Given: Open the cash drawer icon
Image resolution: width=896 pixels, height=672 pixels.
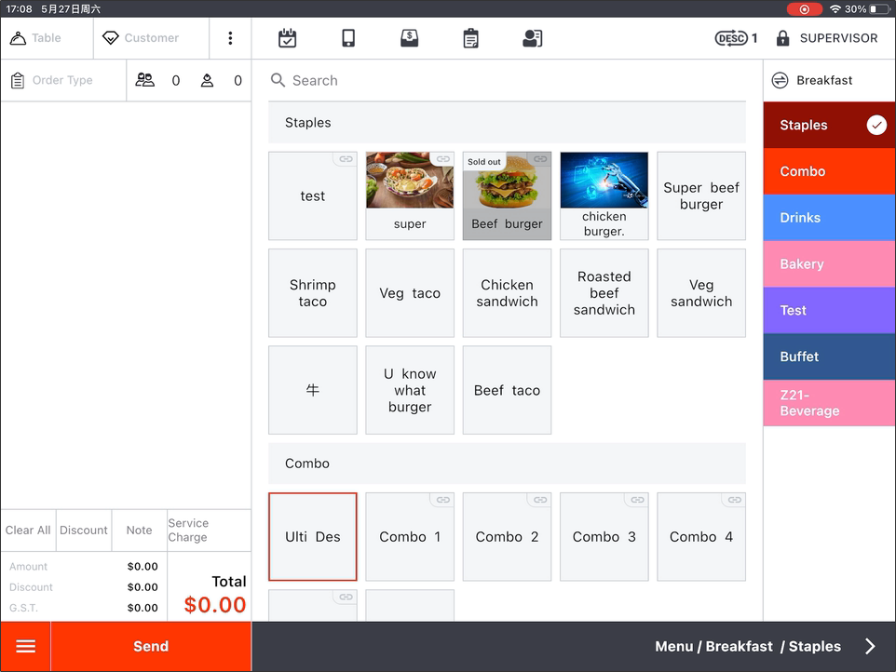Looking at the screenshot, I should click(x=409, y=38).
